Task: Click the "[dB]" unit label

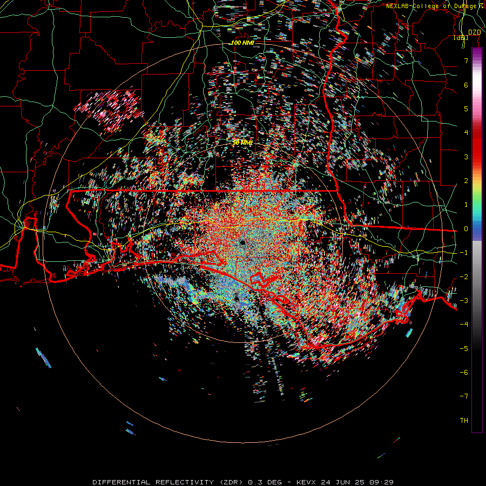Action: point(461,37)
